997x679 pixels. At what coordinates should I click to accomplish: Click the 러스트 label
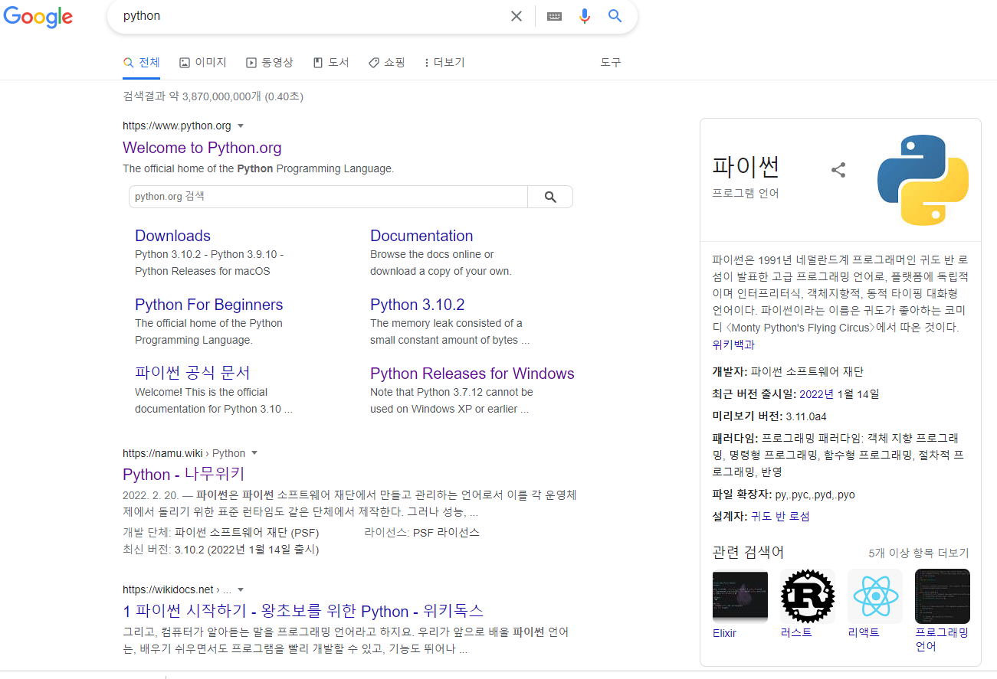point(796,632)
